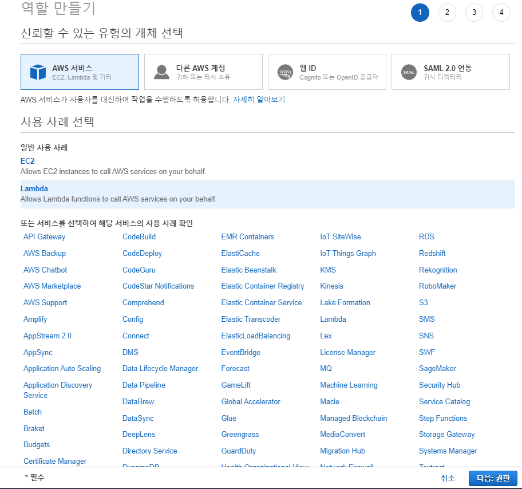Image resolution: width=522 pixels, height=489 pixels.
Task: Select S3 service link
Action: click(x=423, y=303)
